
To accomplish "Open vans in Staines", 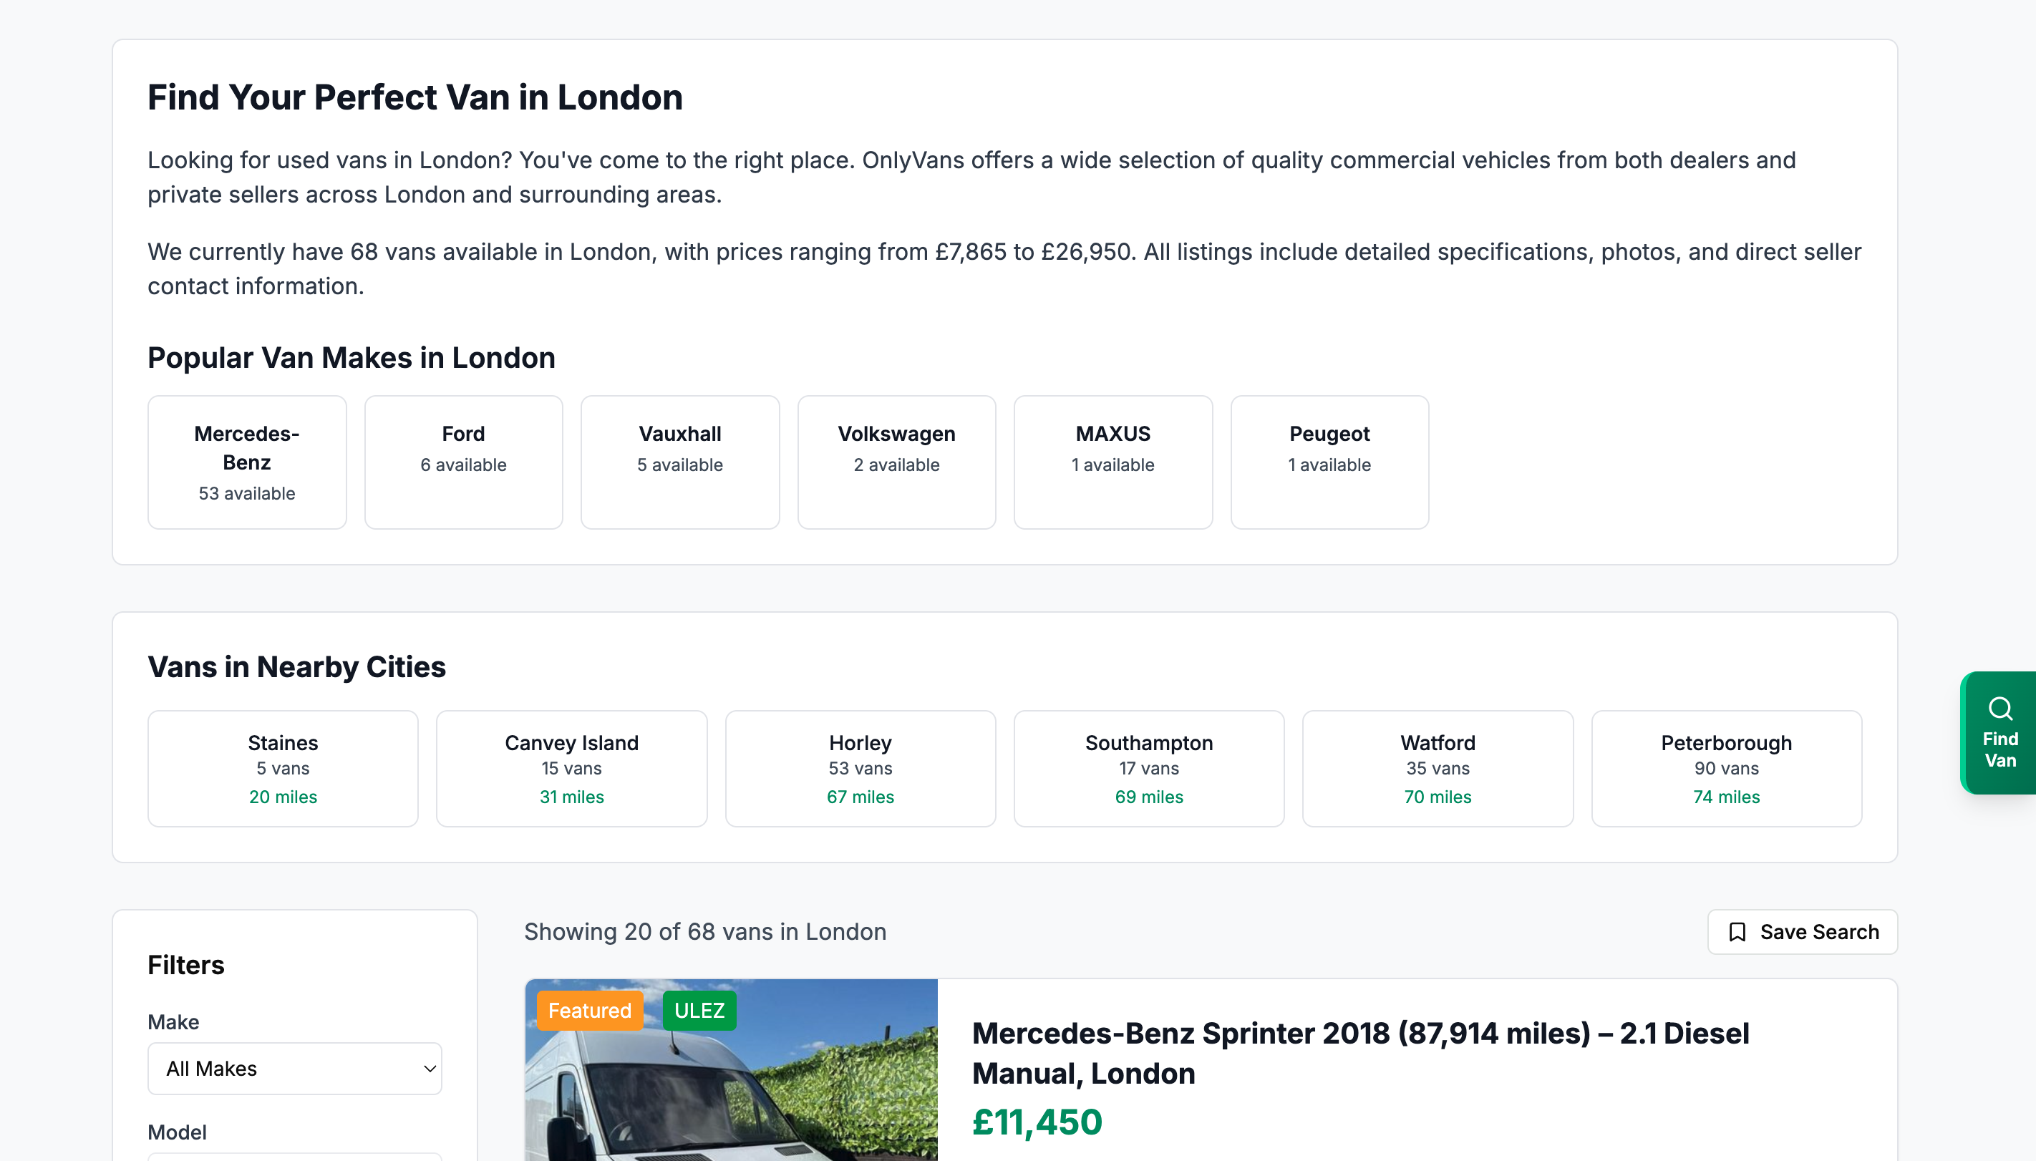I will pyautogui.click(x=282, y=768).
